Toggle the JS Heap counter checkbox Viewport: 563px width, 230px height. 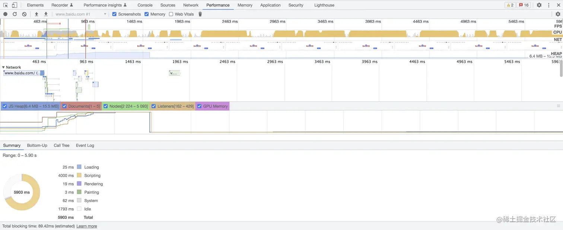tap(4, 106)
